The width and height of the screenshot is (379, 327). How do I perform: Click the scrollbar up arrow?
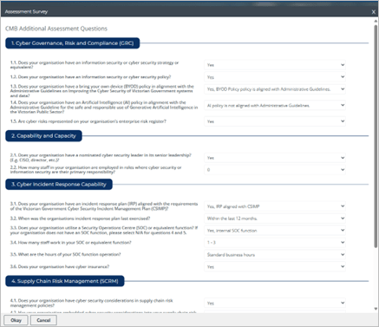(x=376, y=21)
